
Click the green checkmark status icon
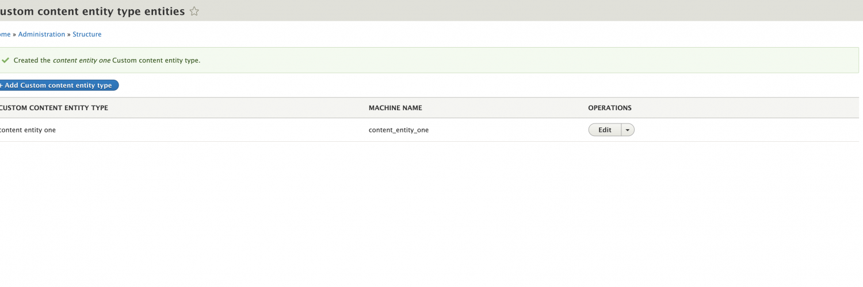click(x=6, y=60)
